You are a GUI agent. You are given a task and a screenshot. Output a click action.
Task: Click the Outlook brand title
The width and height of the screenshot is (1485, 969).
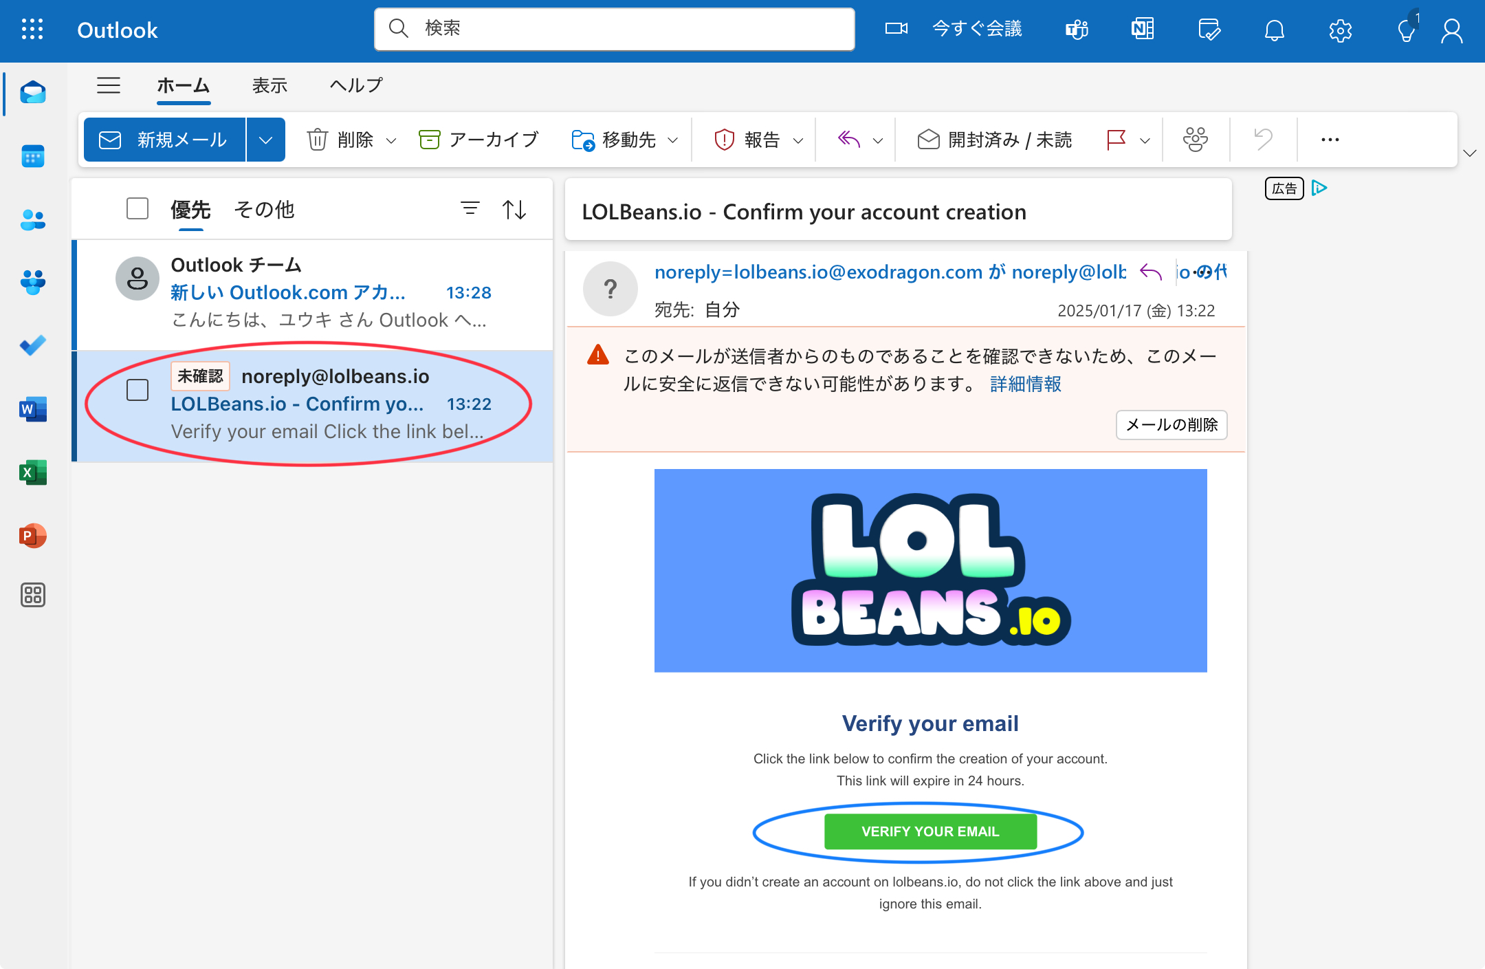118,30
